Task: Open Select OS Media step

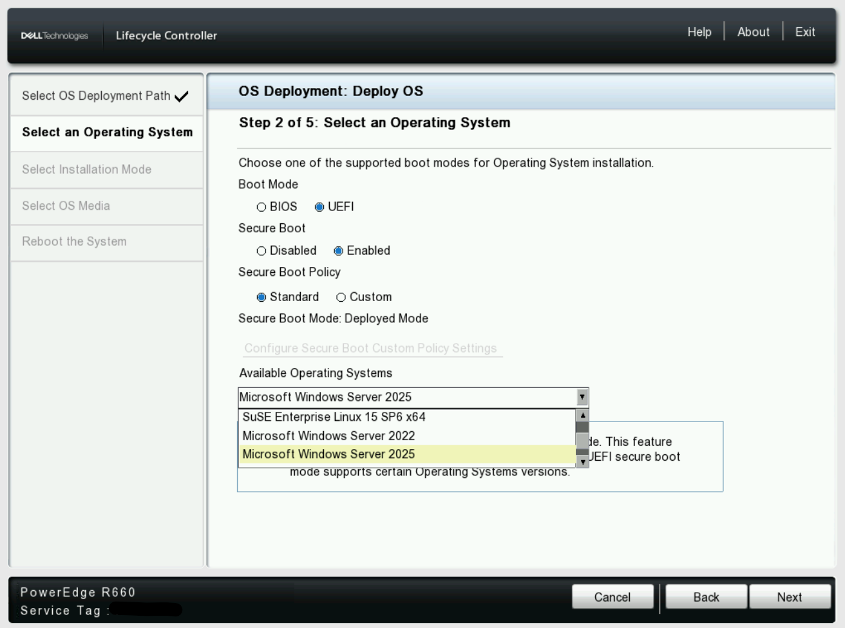Action: click(107, 207)
